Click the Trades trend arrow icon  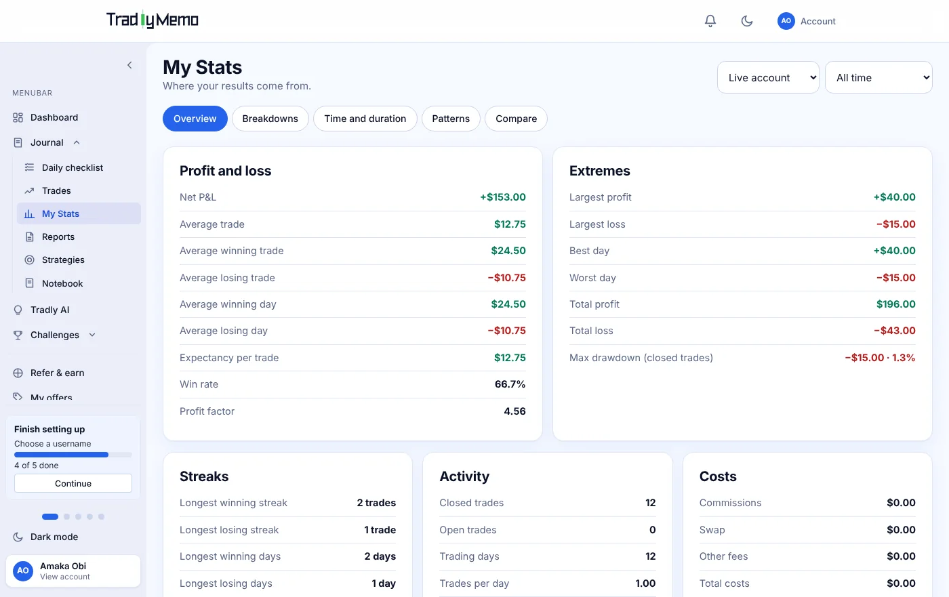click(x=29, y=191)
